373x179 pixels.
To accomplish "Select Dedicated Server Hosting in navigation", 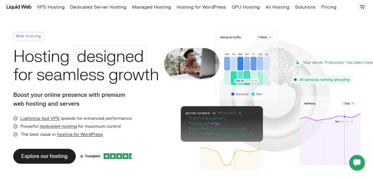I will [98, 7].
